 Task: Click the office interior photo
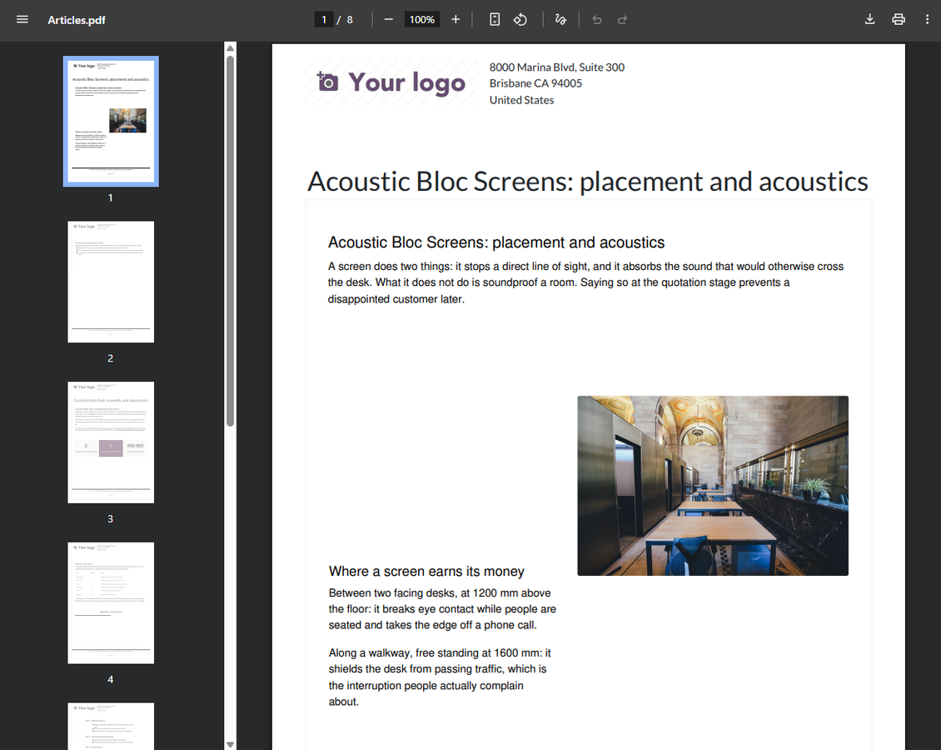713,486
